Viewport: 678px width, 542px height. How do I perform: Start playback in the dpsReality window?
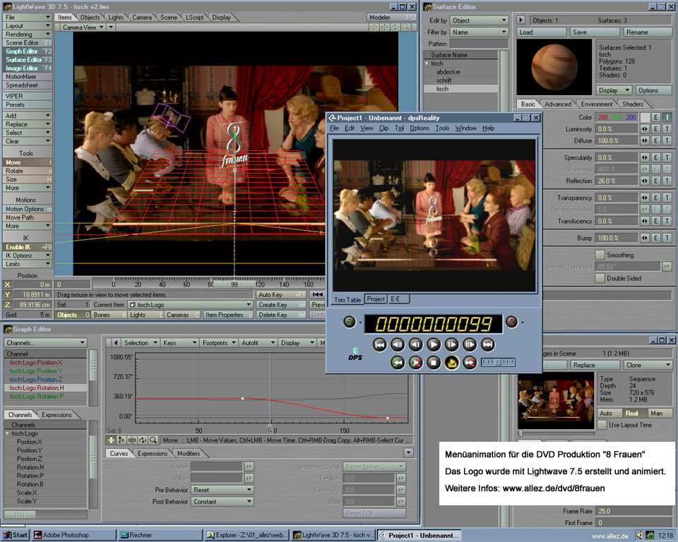433,344
